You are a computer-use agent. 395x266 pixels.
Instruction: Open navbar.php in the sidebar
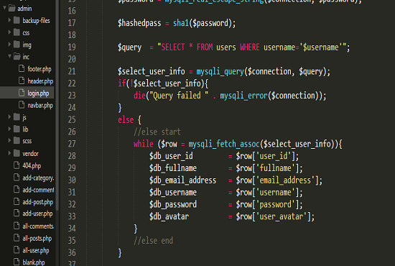[40, 105]
